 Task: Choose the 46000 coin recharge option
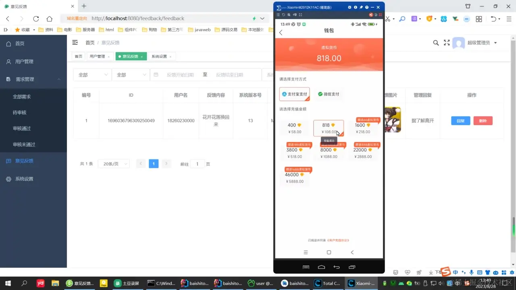tap(295, 178)
